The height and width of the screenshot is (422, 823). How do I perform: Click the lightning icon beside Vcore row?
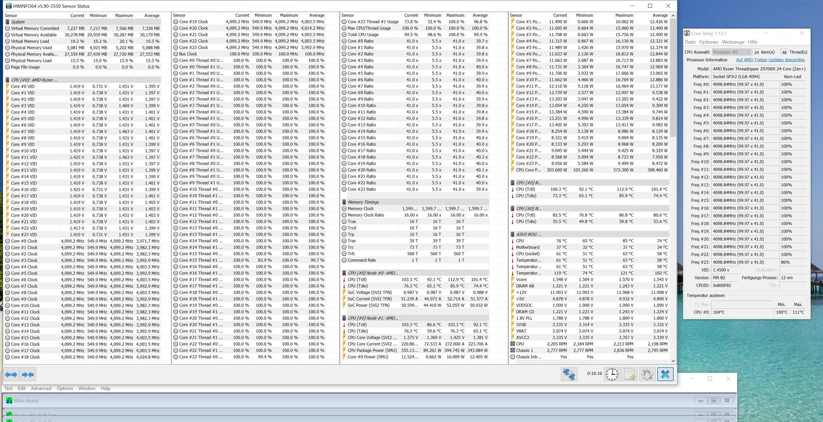point(513,280)
